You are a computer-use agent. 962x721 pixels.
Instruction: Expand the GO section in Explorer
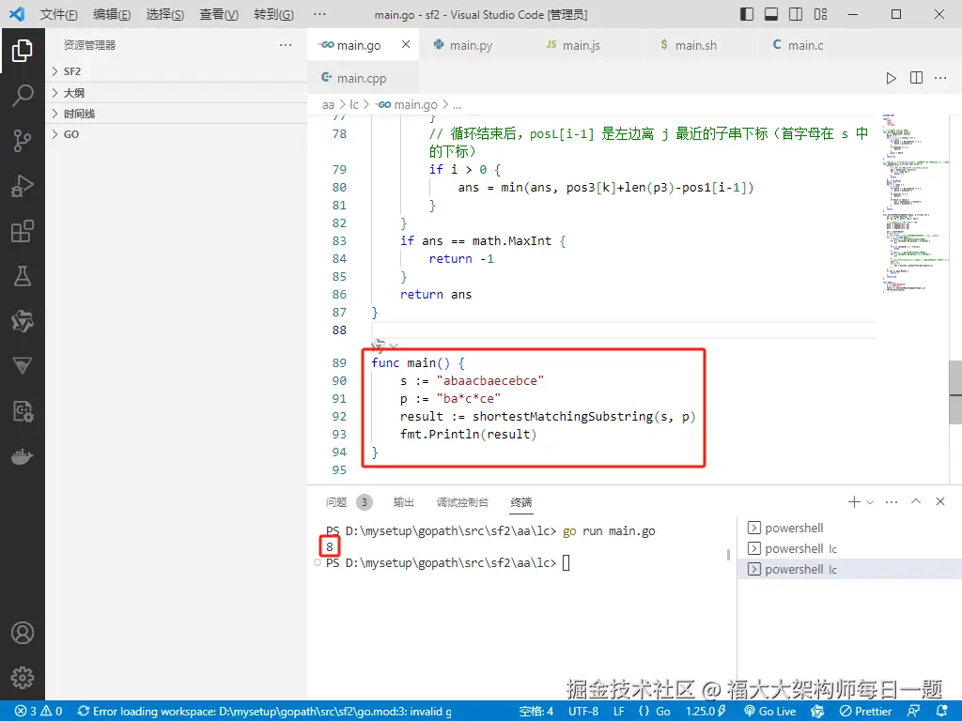pyautogui.click(x=176, y=134)
